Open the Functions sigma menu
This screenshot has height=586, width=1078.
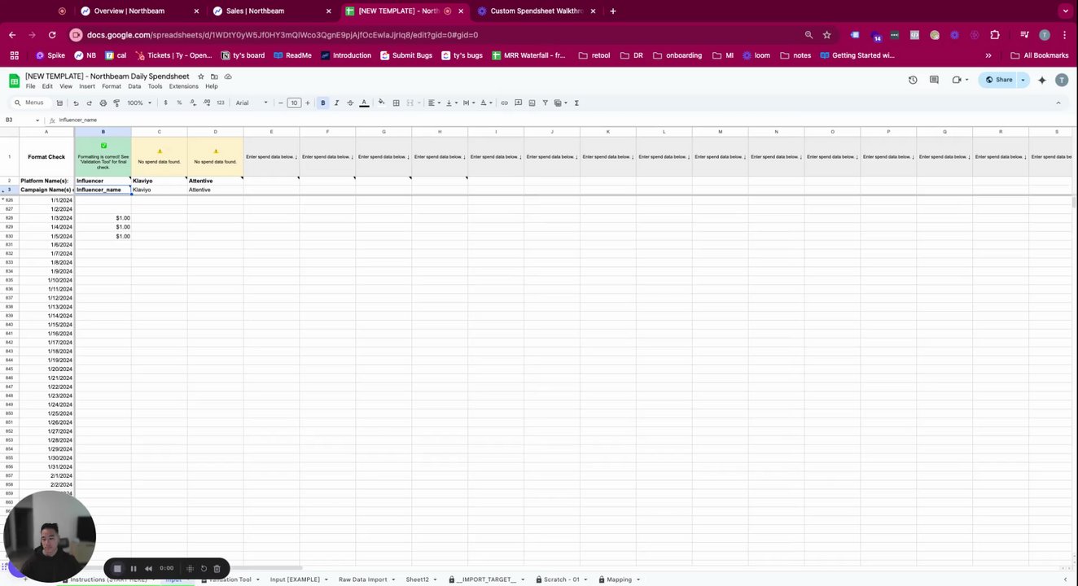[x=576, y=103]
